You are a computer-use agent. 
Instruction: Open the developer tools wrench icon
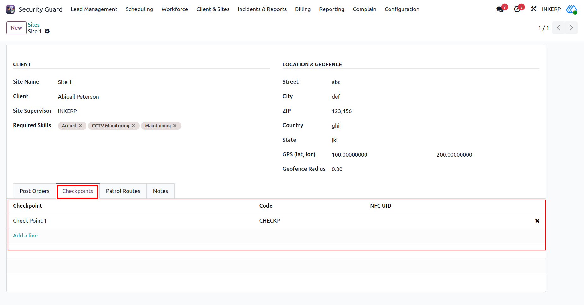[x=533, y=9]
